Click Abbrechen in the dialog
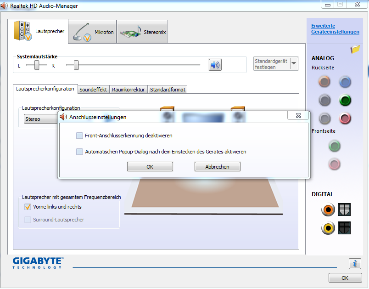Viewport: 369px width, 289px height. [x=217, y=167]
